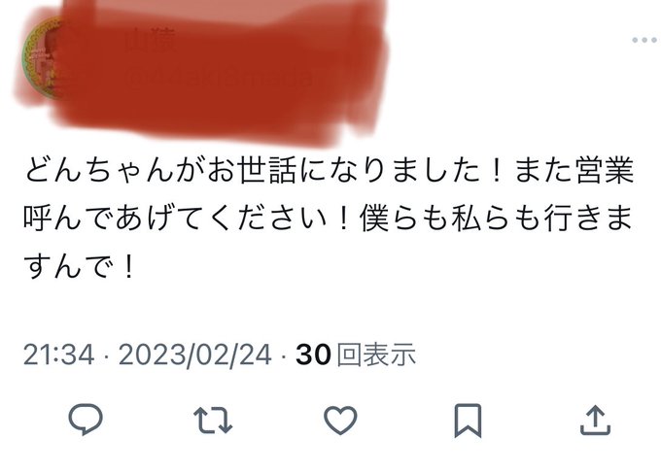Viewport: 661px width, 473px height.
Task: Open the reply speech bubble icon
Action: point(86,419)
